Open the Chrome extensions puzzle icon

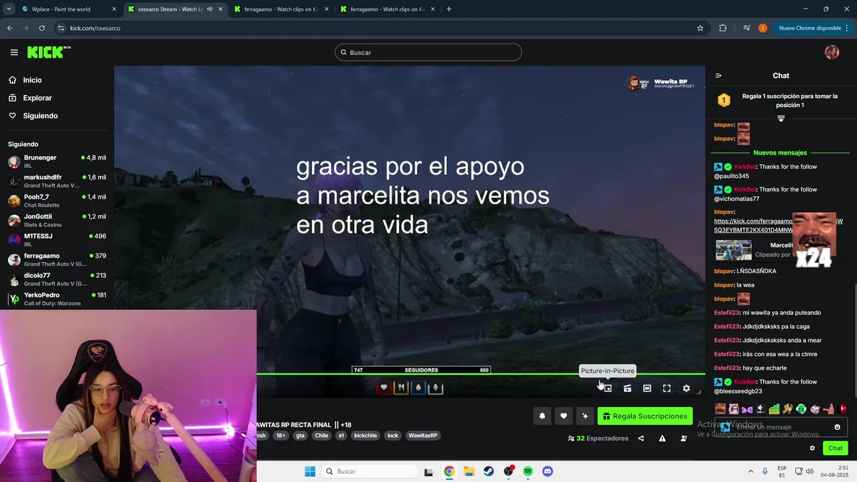click(722, 28)
